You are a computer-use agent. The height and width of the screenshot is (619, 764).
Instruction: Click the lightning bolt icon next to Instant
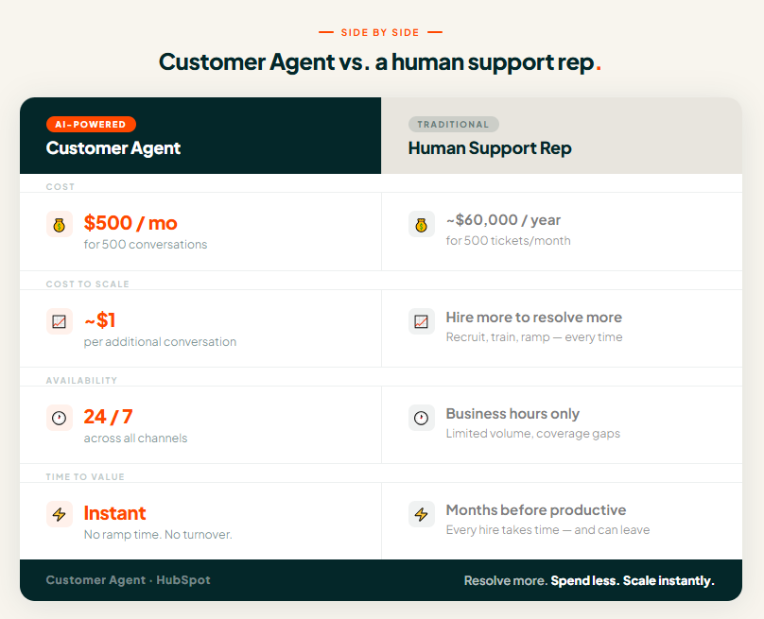tap(60, 514)
